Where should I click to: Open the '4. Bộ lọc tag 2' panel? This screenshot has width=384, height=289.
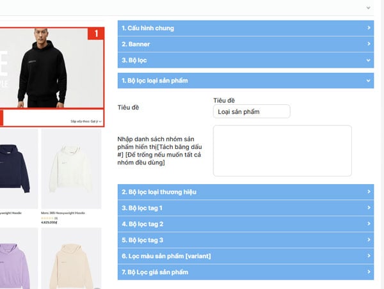pyautogui.click(x=246, y=224)
